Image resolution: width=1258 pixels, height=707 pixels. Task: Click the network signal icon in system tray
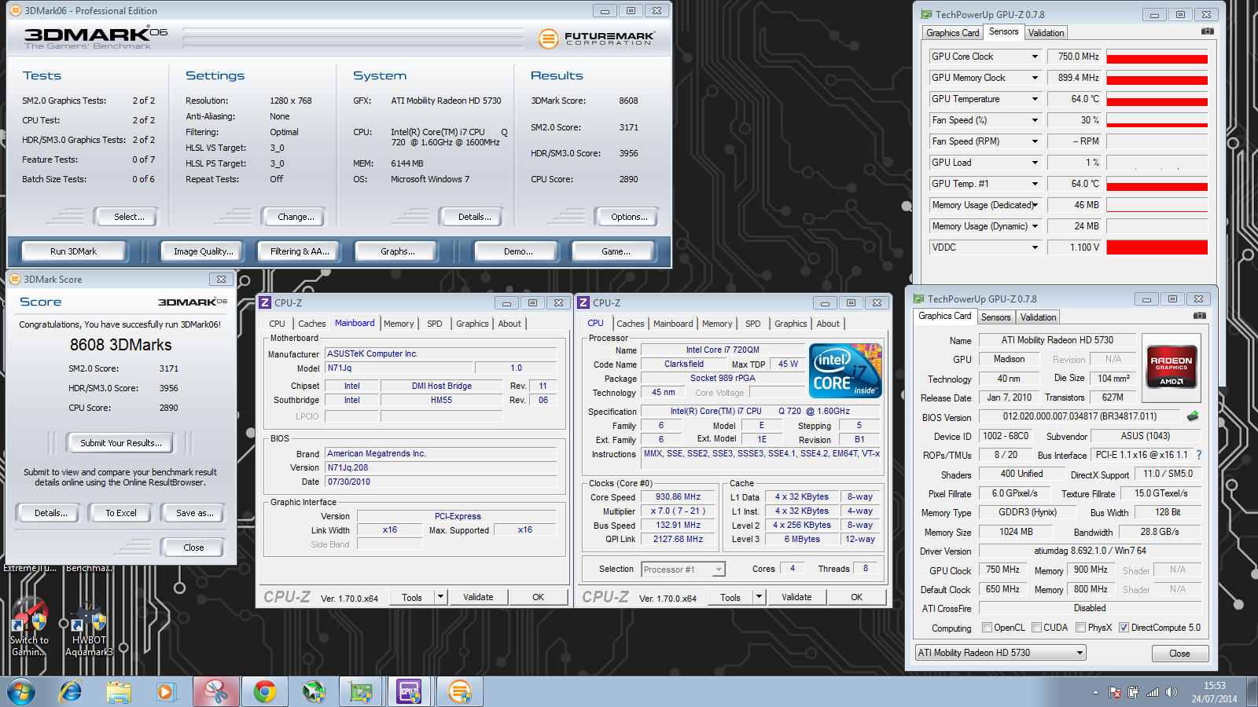[x=1153, y=692]
